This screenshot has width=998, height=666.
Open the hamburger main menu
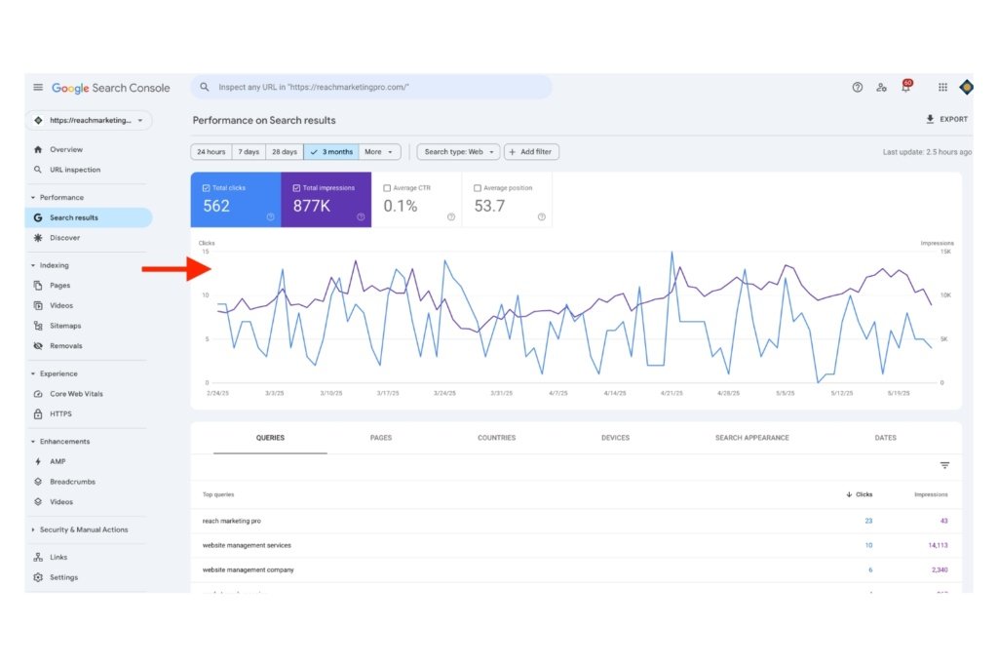coord(38,87)
